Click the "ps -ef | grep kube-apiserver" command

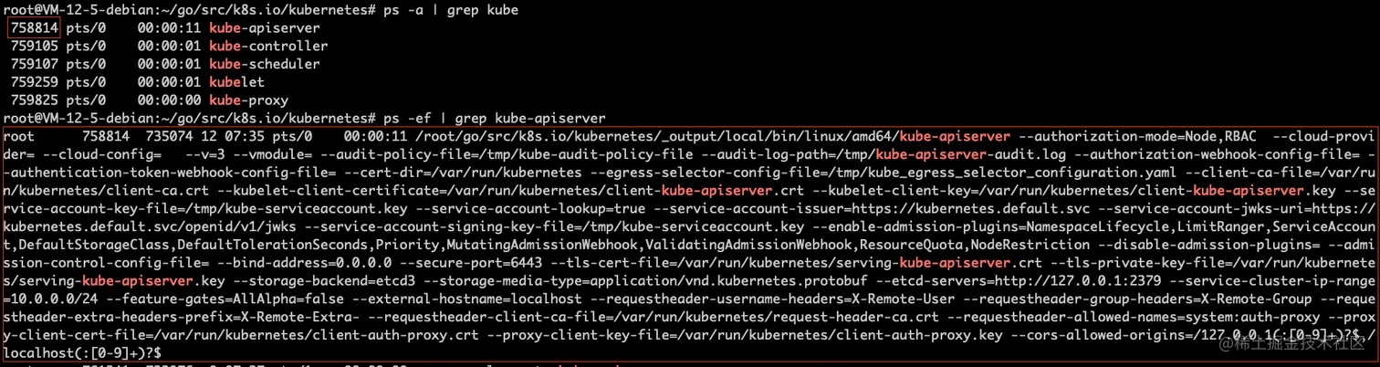point(495,119)
